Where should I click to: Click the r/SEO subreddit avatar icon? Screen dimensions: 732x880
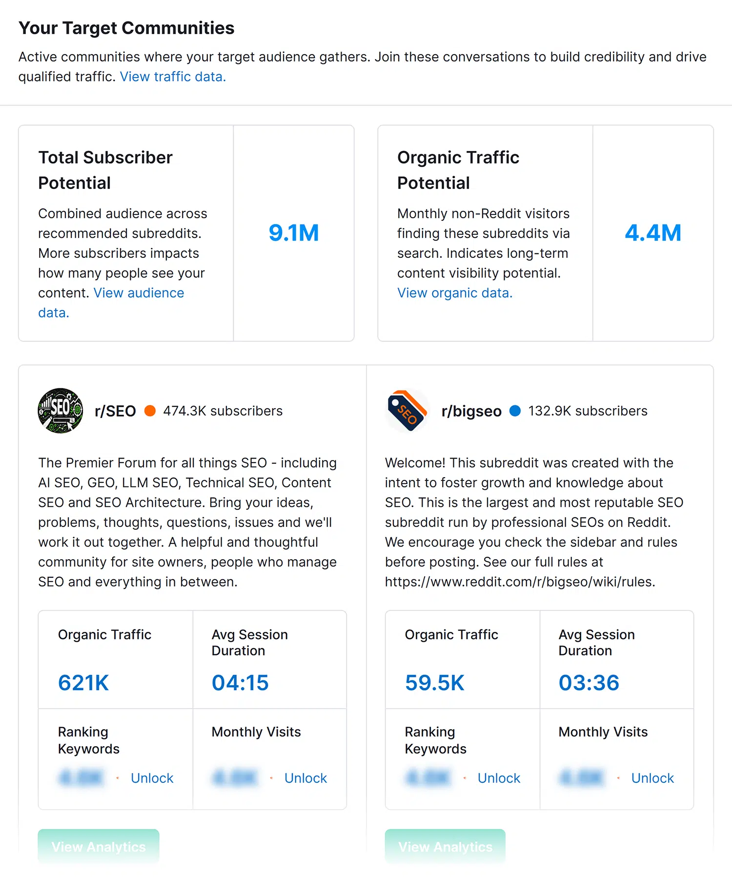61,411
